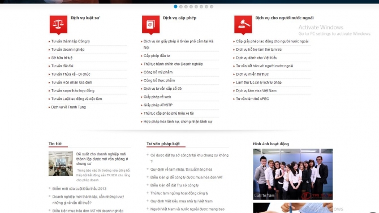Open Dịch vụ cấp phép heading
The width and height of the screenshot is (379, 213).
click(x=179, y=18)
